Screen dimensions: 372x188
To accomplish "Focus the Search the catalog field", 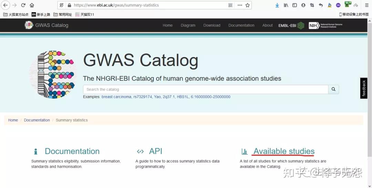I will 206,89.
